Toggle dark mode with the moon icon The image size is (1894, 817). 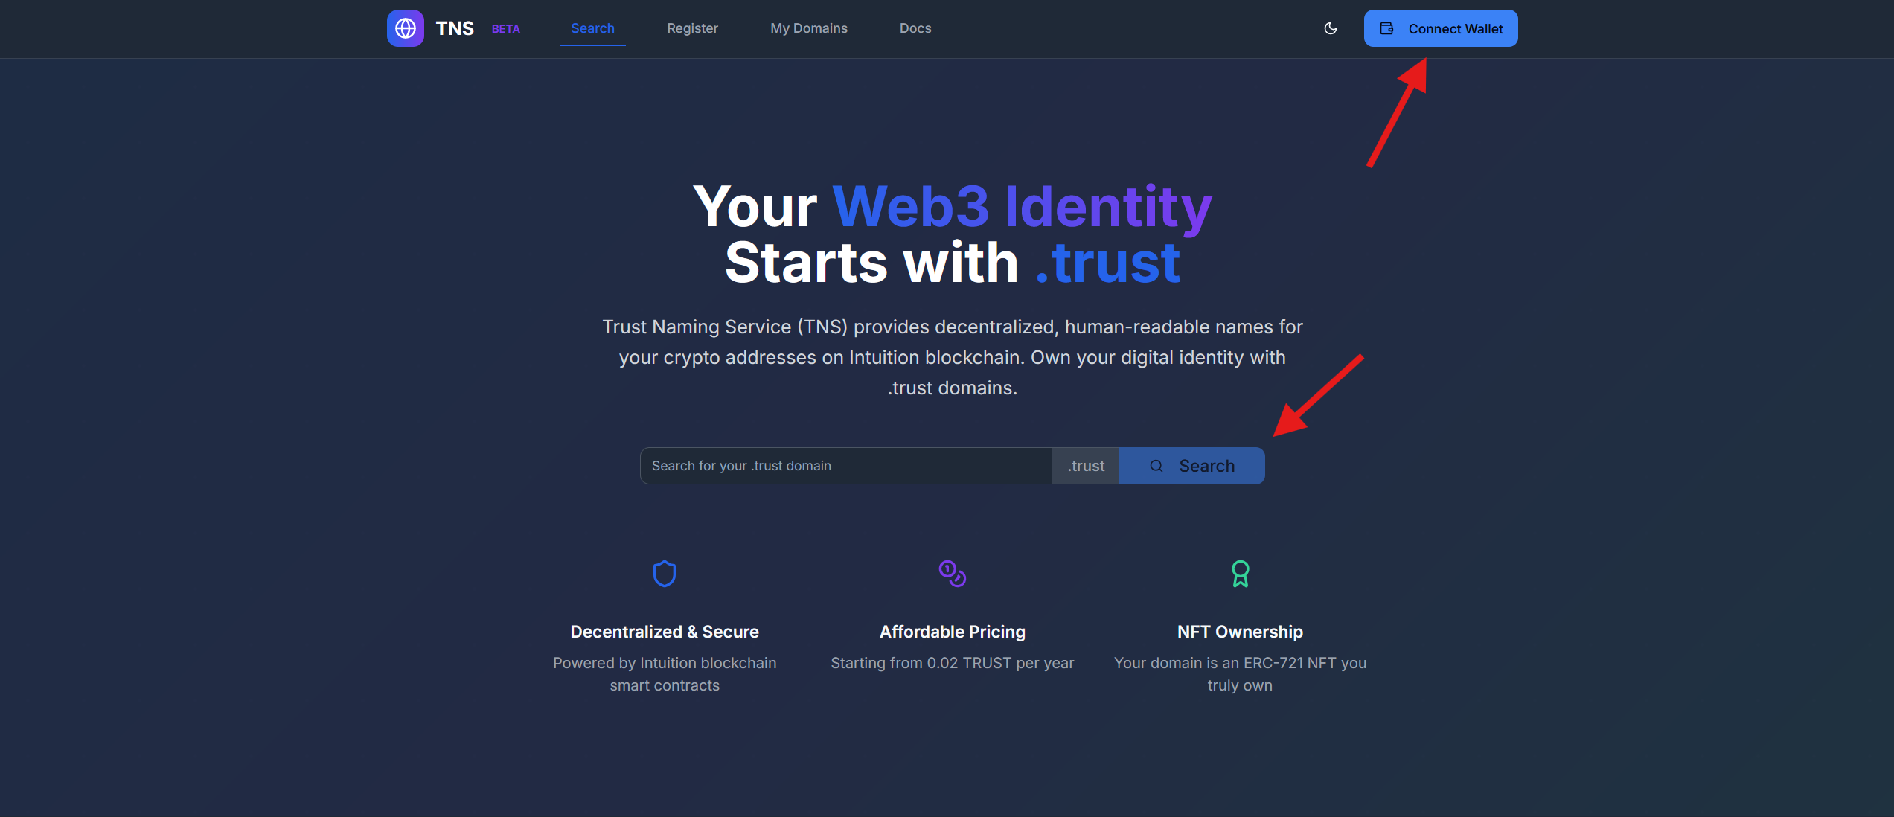pos(1331,28)
